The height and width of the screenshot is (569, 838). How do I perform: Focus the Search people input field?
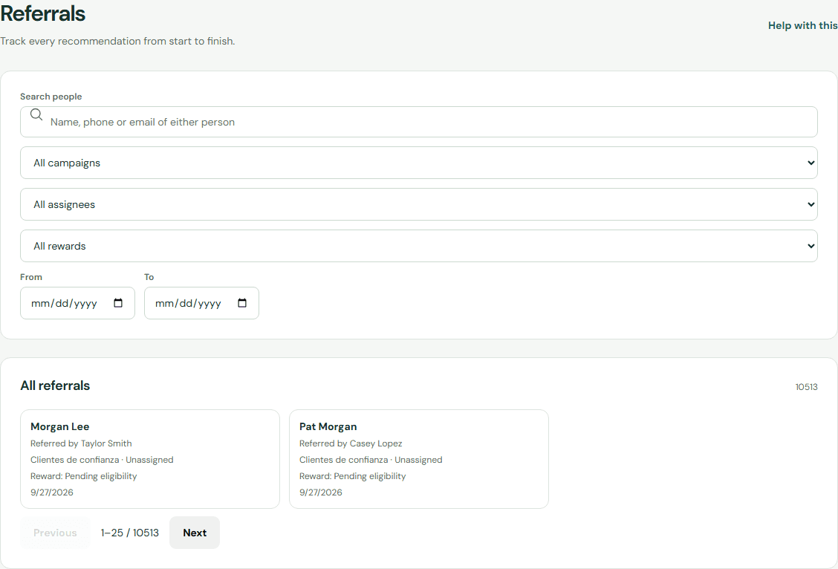point(419,122)
